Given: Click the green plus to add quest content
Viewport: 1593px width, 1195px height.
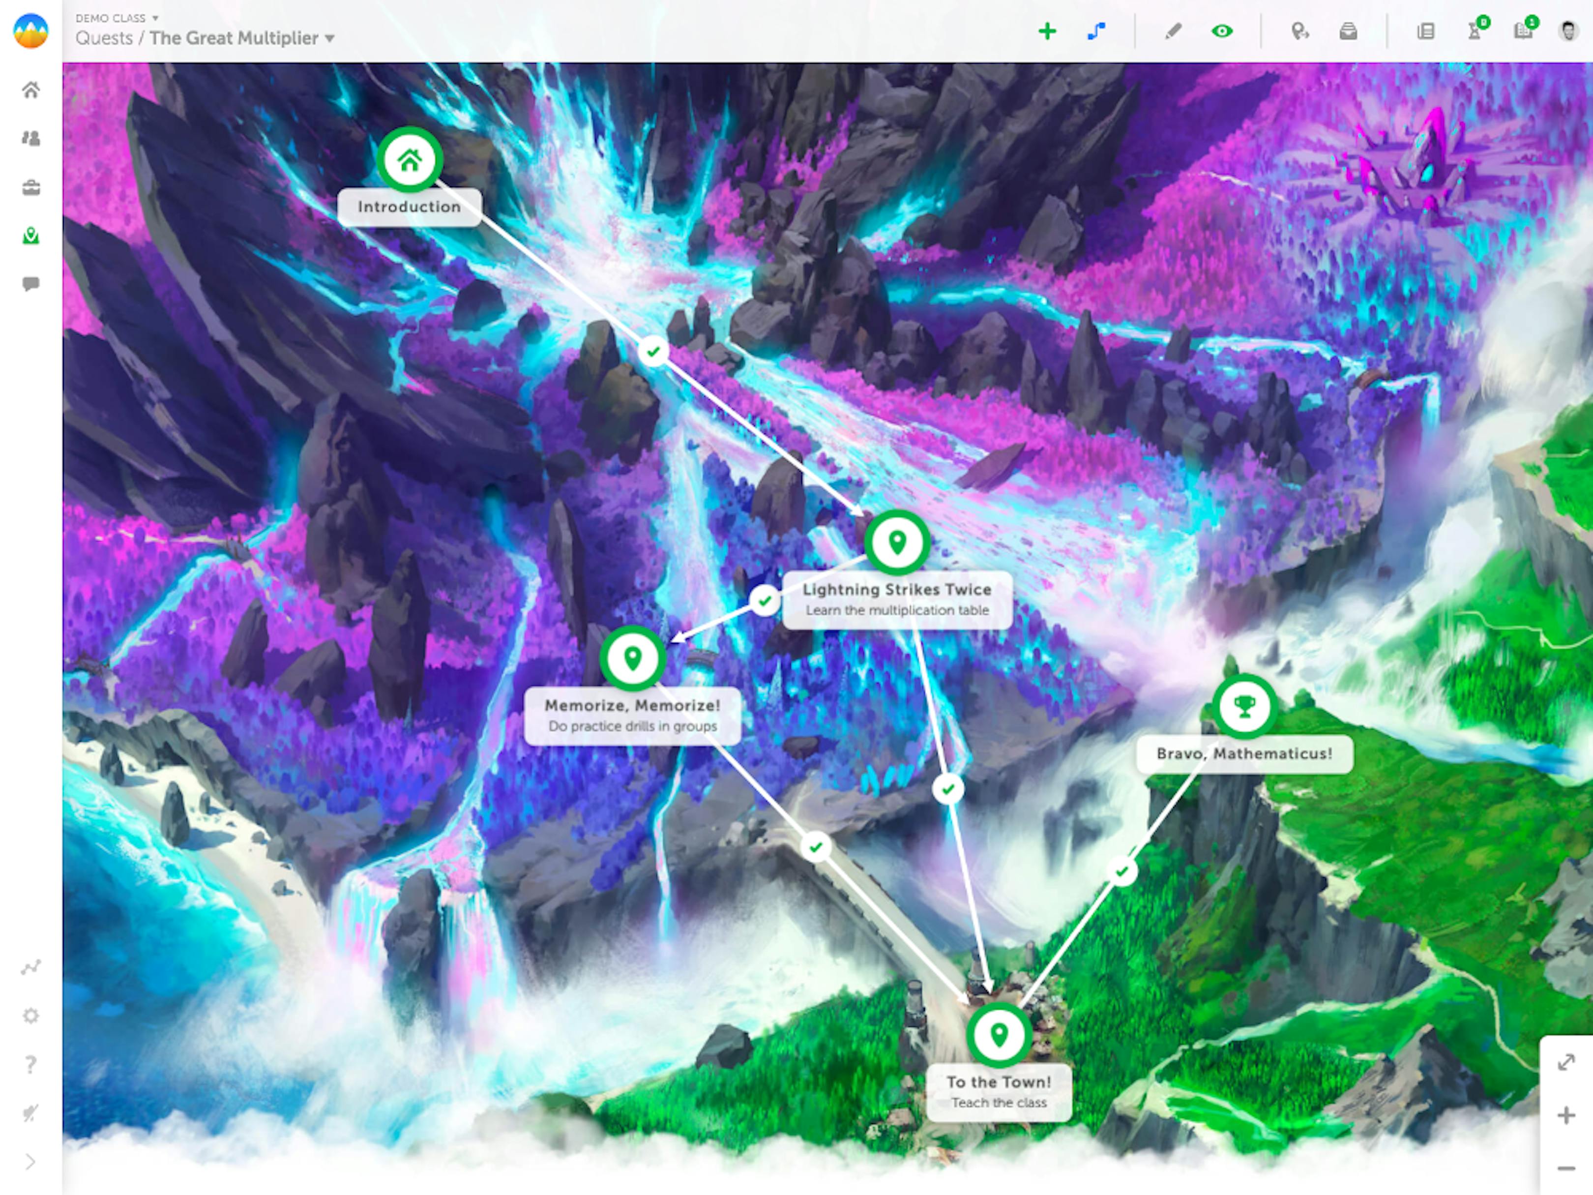Looking at the screenshot, I should click(1048, 31).
